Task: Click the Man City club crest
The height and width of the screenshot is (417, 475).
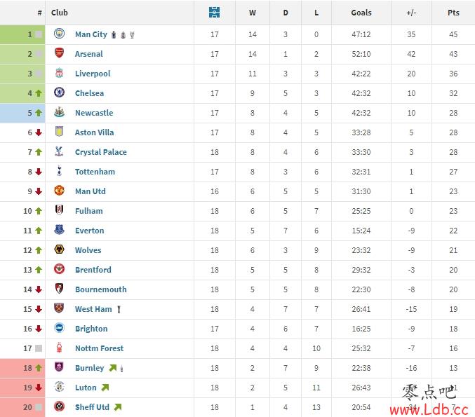Action: click(x=59, y=34)
